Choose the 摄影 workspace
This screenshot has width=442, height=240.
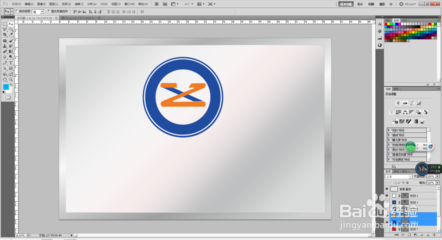pyautogui.click(x=382, y=4)
